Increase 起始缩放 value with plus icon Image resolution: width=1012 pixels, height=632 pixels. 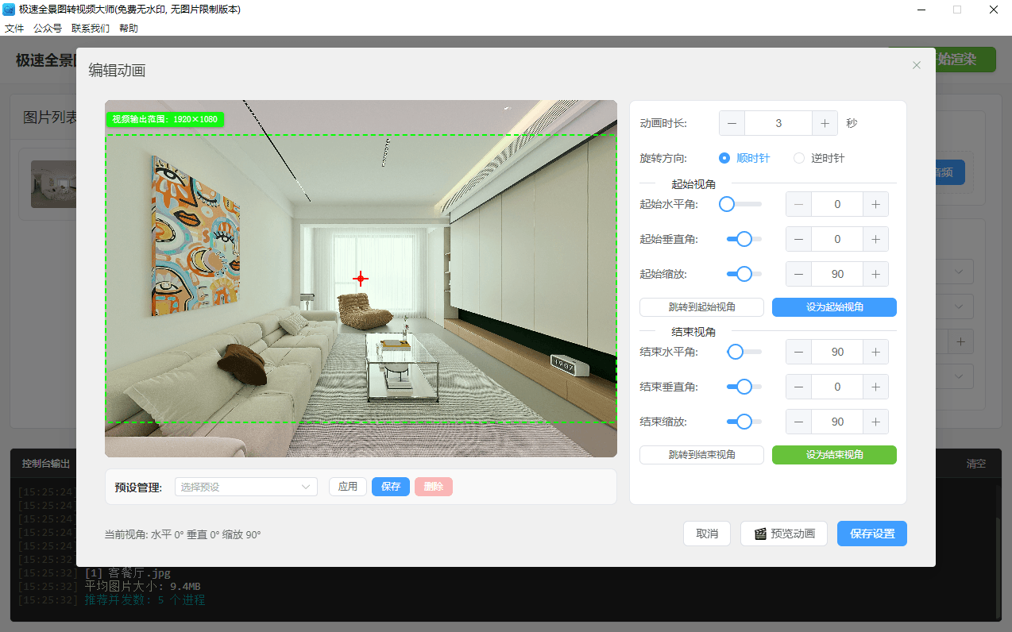pos(875,274)
